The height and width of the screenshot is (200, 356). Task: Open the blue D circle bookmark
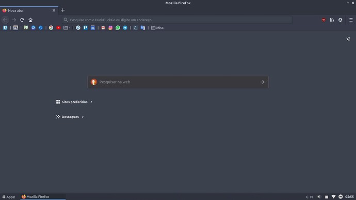point(33,28)
